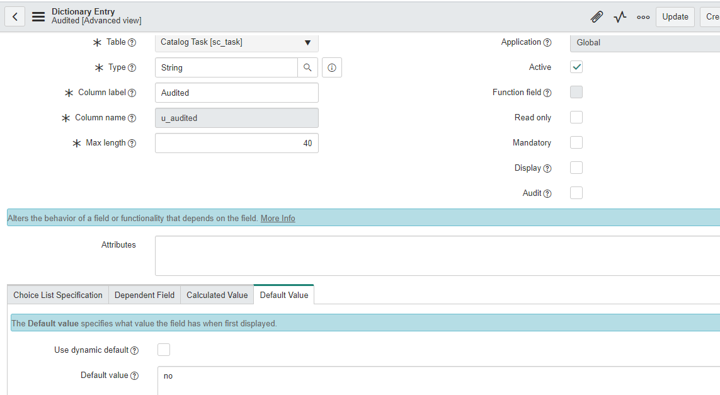Screen dimensions: 720x395
Task: Enable the Mandatory checkbox
Action: (576, 142)
